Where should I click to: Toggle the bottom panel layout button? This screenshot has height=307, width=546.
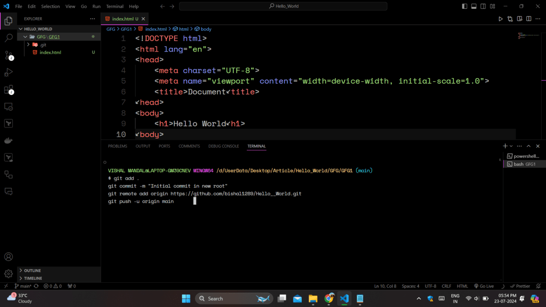click(474, 6)
